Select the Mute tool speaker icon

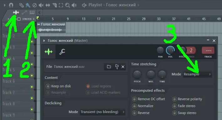click(41, 5)
